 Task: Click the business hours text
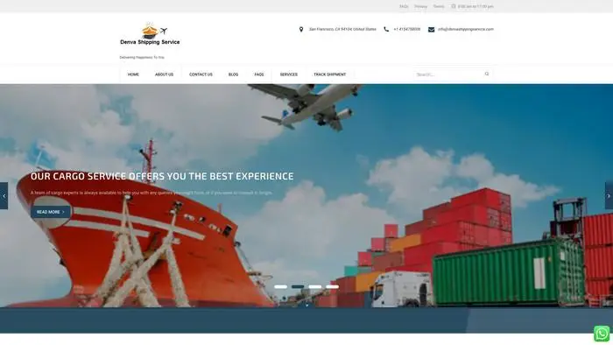476,7
